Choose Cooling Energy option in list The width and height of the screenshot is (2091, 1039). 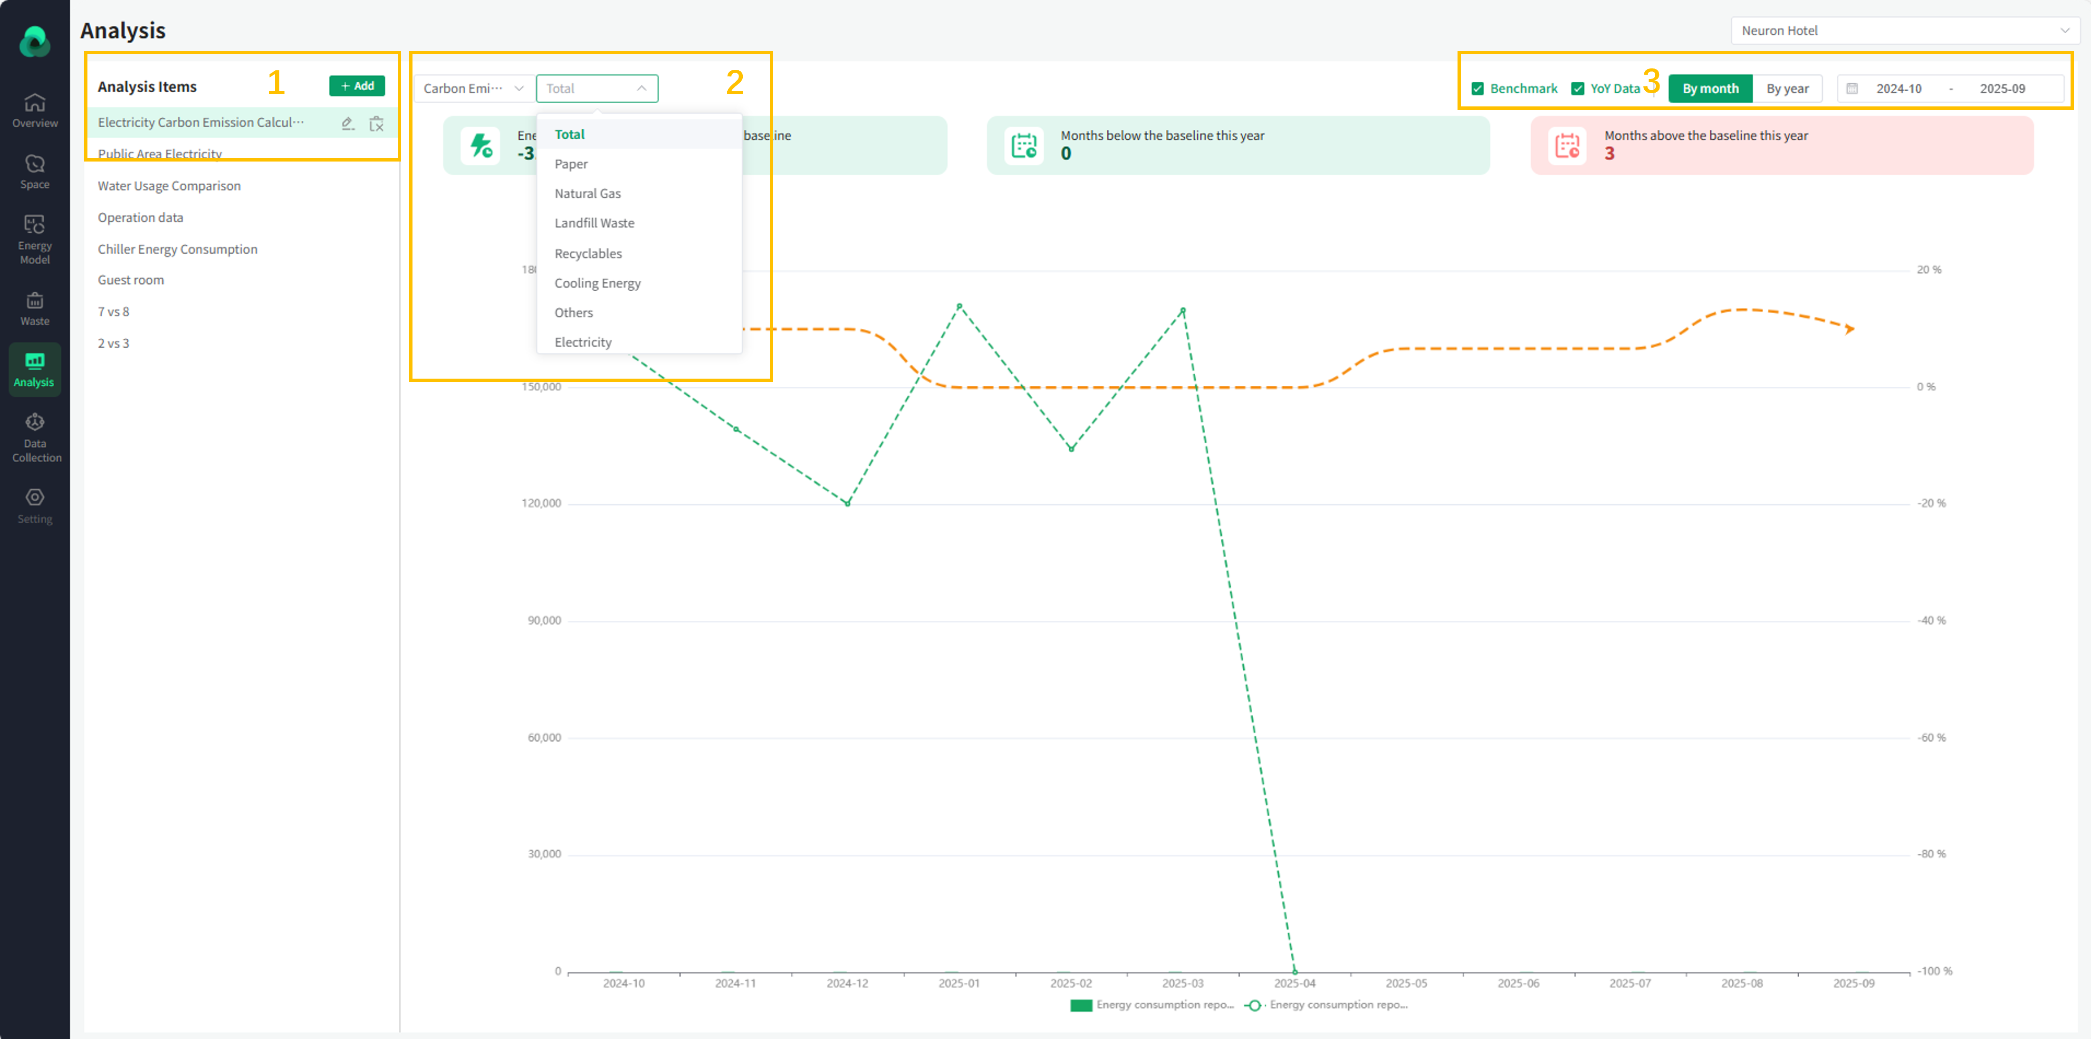pos(596,283)
